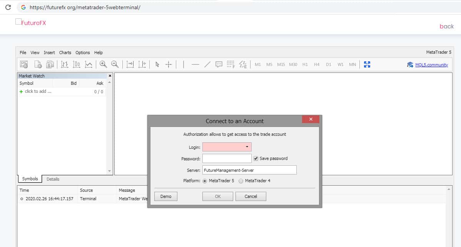This screenshot has height=247, width=461.
Task: Select the crosshair cursor tool
Action: point(169,64)
